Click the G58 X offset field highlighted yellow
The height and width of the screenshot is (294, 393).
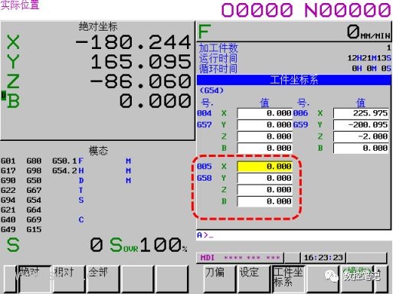click(264, 166)
